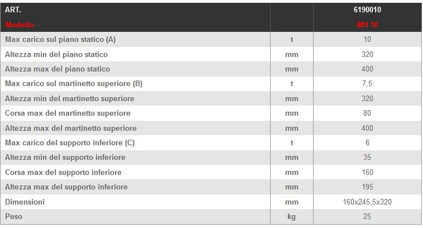
Task: Click the value 195 in the table
Action: 367,187
